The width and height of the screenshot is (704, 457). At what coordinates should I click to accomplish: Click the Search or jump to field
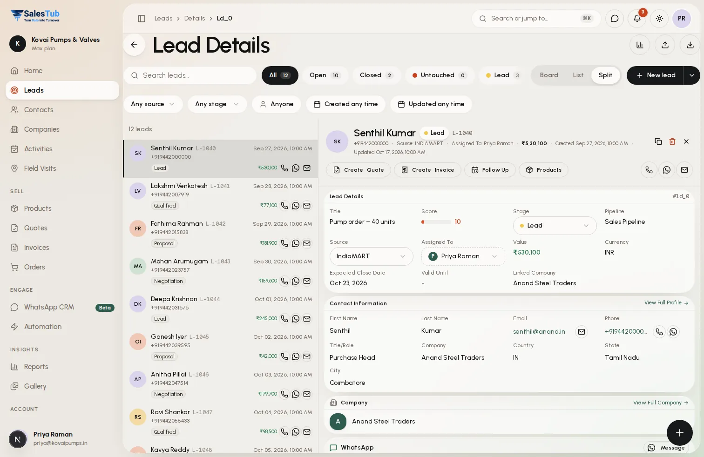pyautogui.click(x=536, y=19)
